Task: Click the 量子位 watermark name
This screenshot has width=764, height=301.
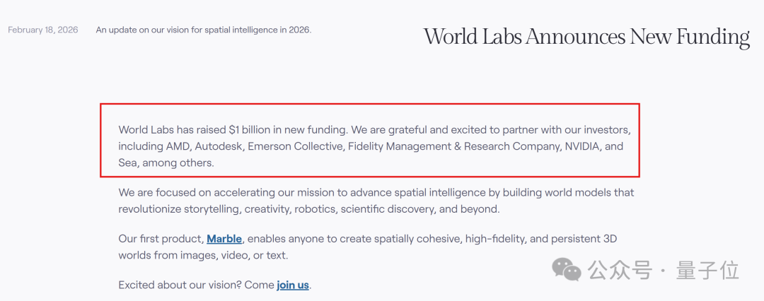Action: (707, 271)
